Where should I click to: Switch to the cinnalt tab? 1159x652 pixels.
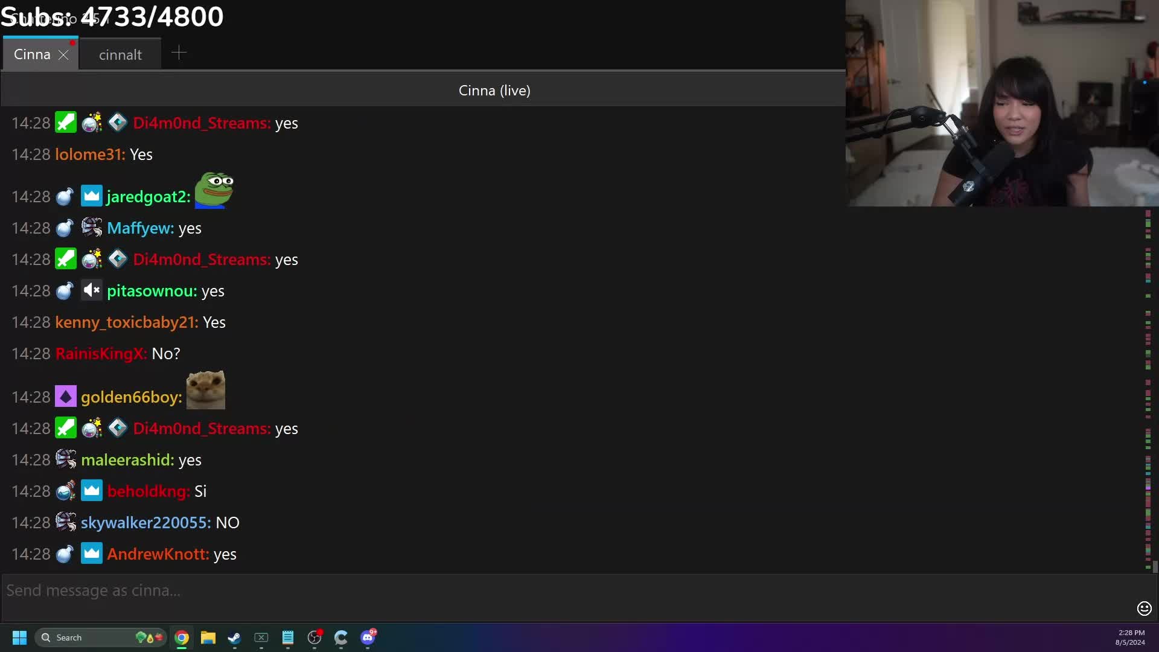click(120, 54)
